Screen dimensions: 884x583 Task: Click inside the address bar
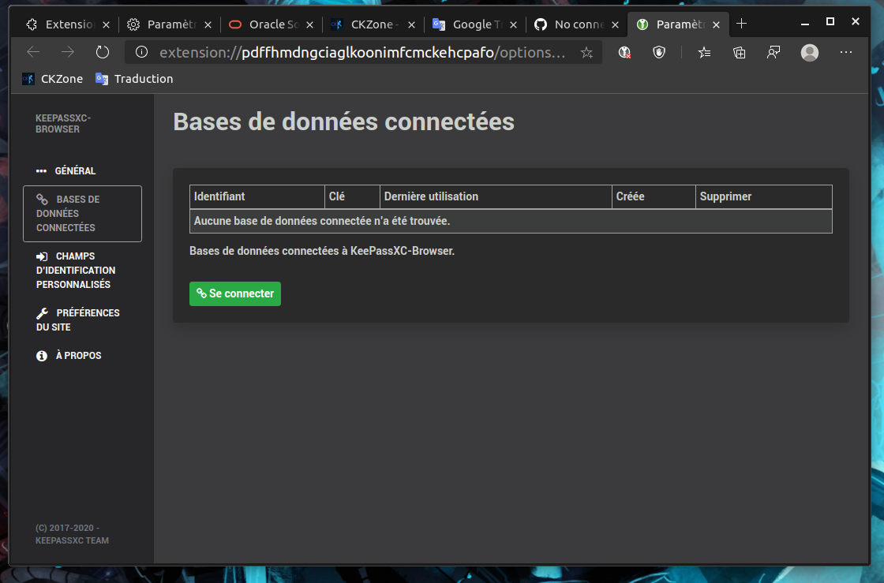point(363,52)
